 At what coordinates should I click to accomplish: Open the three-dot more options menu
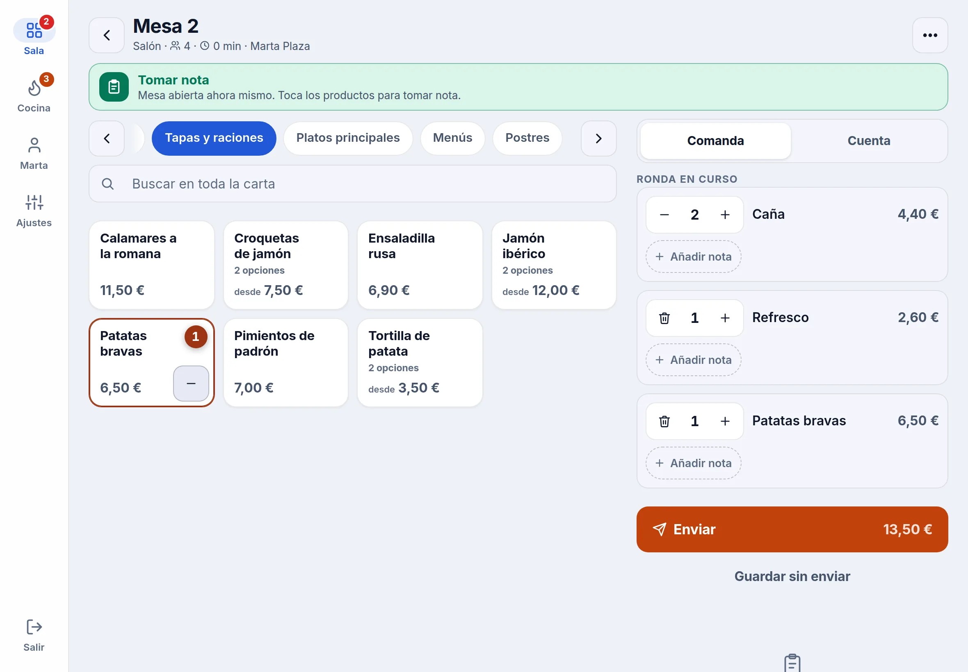click(x=930, y=35)
